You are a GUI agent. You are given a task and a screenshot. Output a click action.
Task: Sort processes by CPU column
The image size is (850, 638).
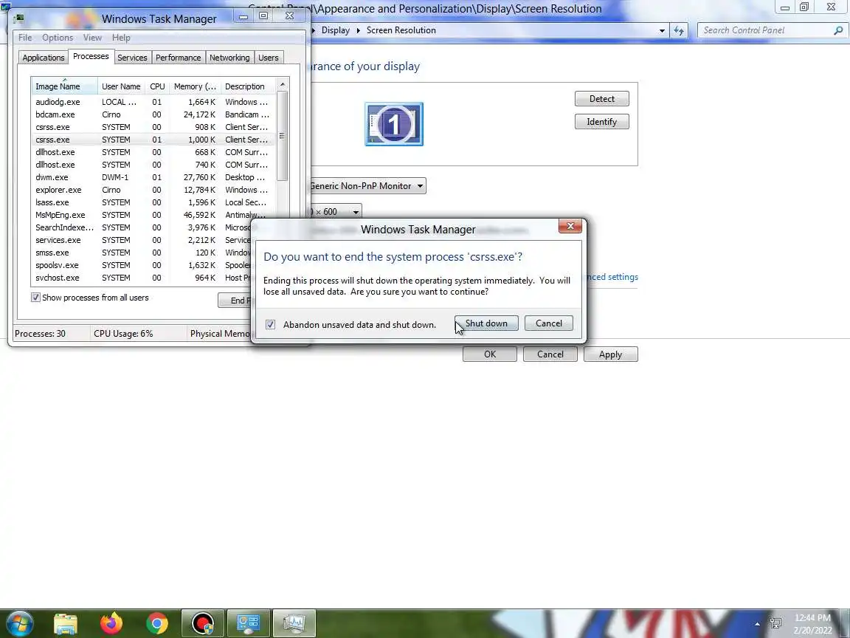click(157, 86)
